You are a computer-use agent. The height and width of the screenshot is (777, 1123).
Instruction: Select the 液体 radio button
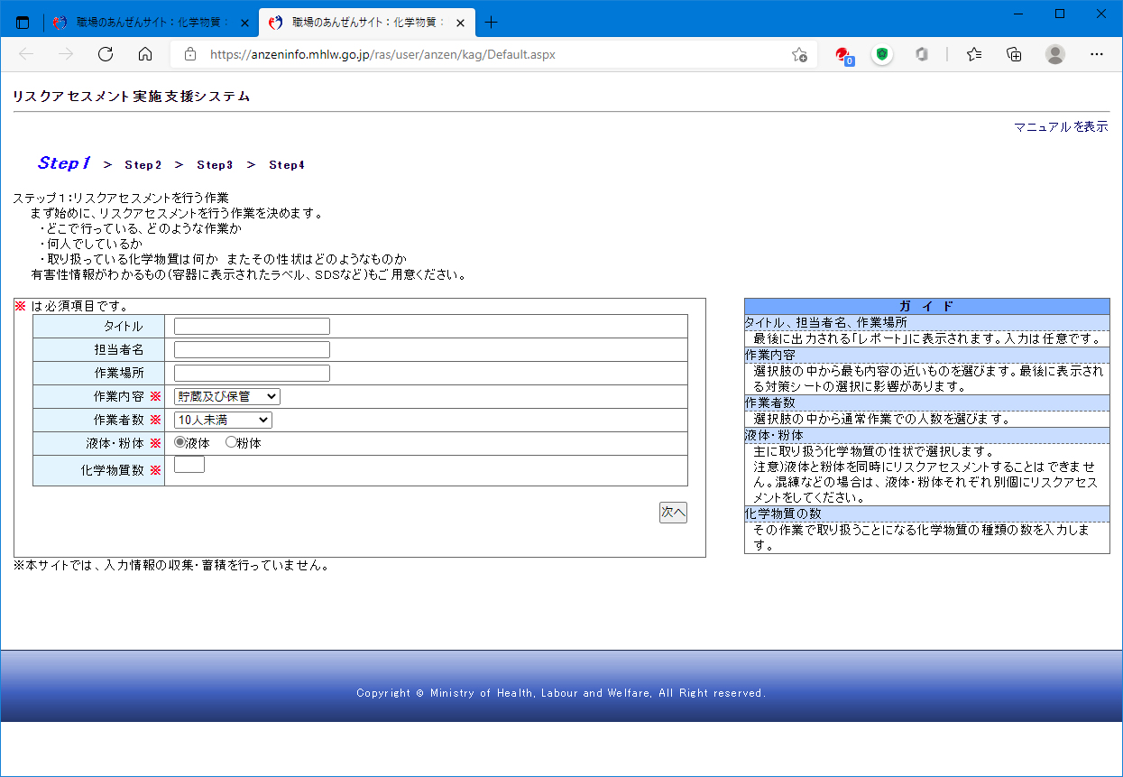179,443
